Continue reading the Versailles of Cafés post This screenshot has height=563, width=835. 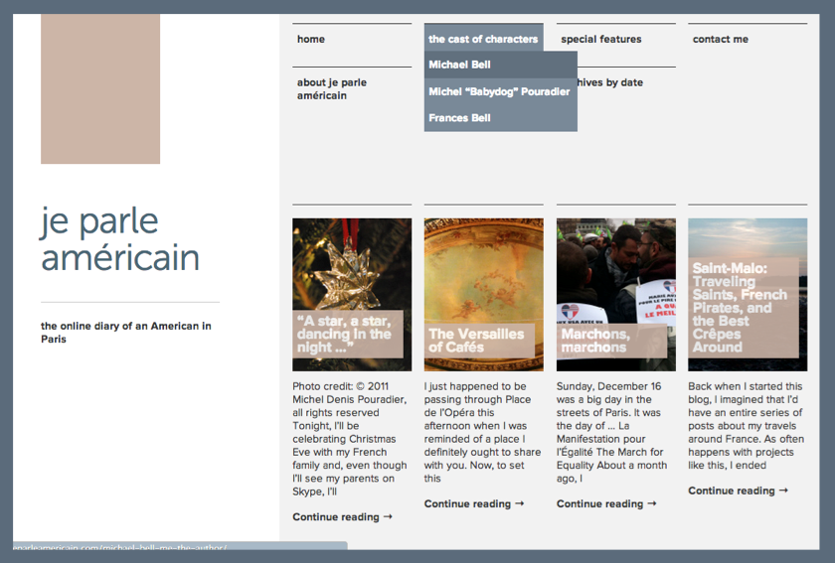[474, 504]
